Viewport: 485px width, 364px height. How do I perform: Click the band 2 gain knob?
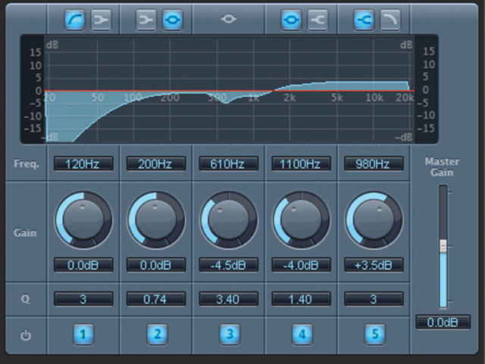(x=156, y=219)
